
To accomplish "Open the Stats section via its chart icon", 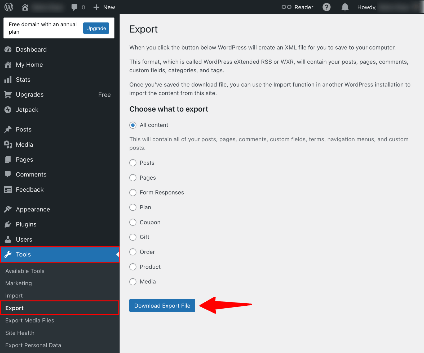I will pos(8,79).
